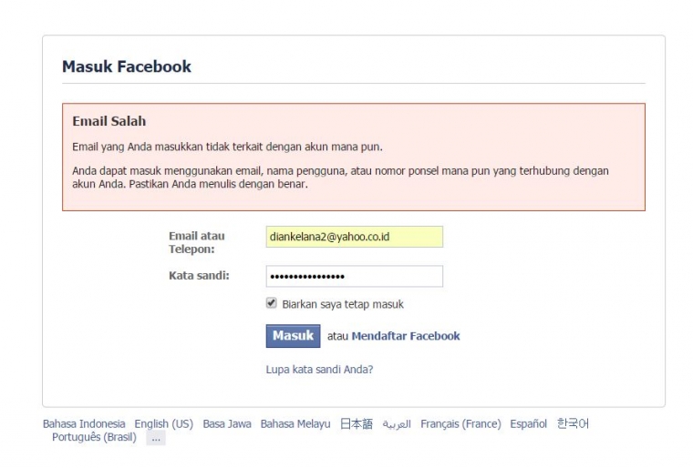
Task: Focus the Kata sandi password field
Action: click(354, 277)
